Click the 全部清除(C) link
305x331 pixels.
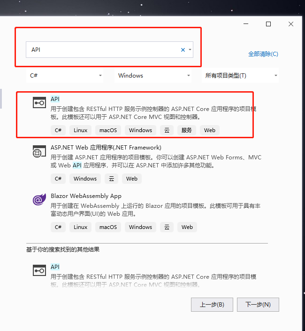(x=263, y=54)
